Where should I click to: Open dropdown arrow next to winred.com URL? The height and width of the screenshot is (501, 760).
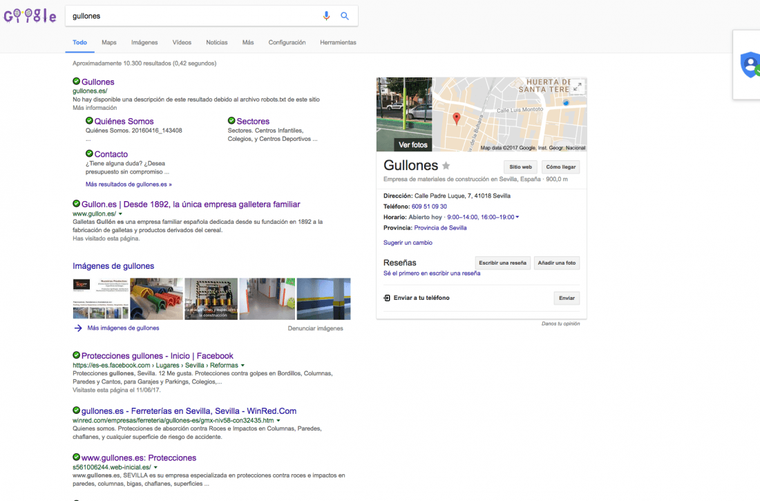(x=278, y=420)
